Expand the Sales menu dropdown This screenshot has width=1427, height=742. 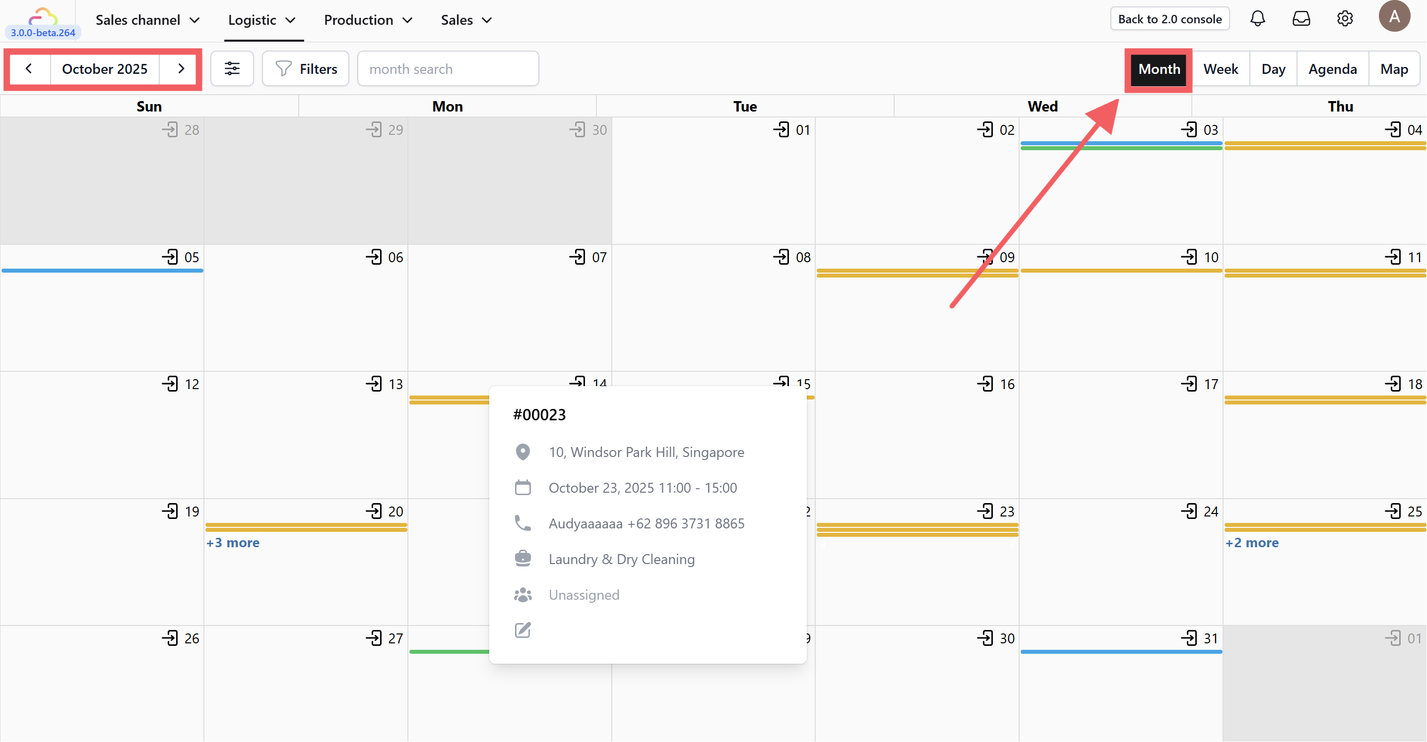[466, 20]
